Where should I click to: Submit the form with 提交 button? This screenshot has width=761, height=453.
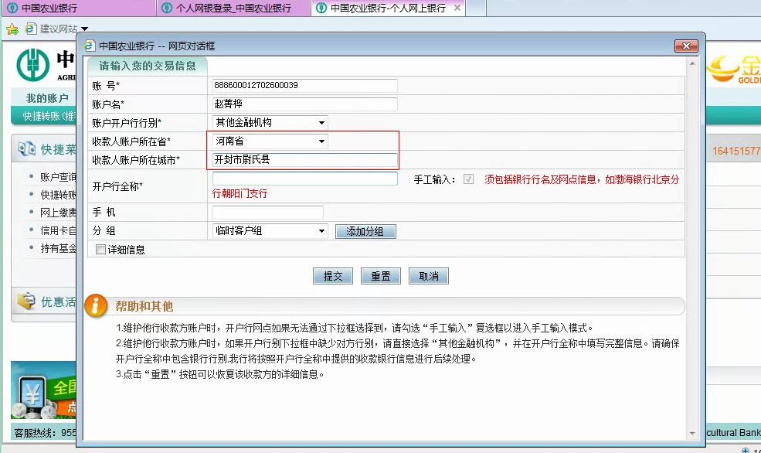click(333, 276)
